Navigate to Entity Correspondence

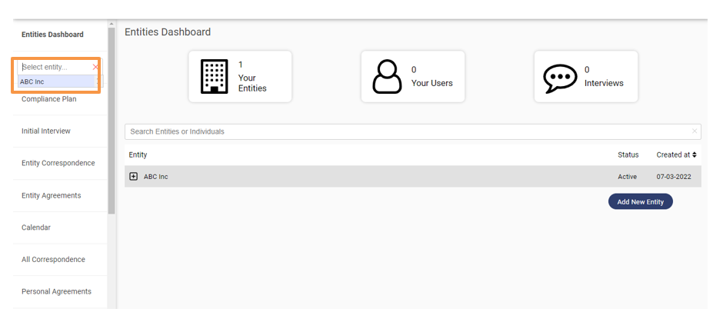tap(58, 164)
